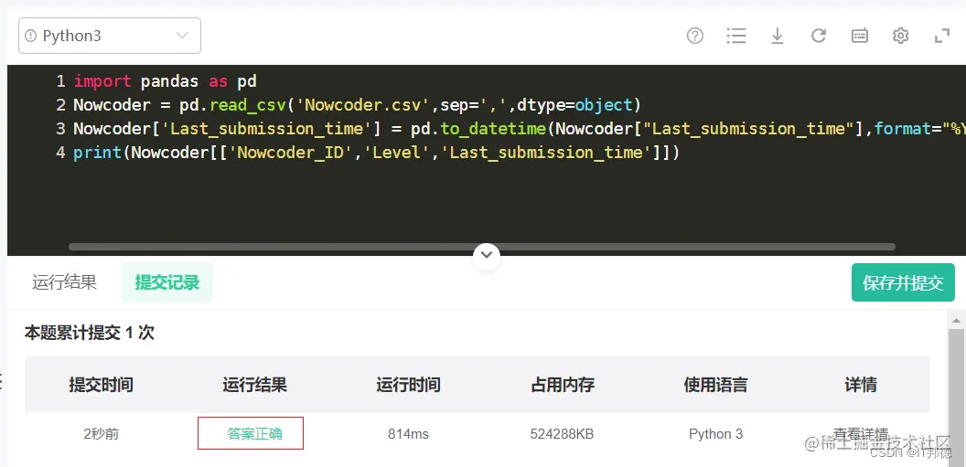
Task: Click the 2秒前 submission time cell
Action: click(101, 434)
